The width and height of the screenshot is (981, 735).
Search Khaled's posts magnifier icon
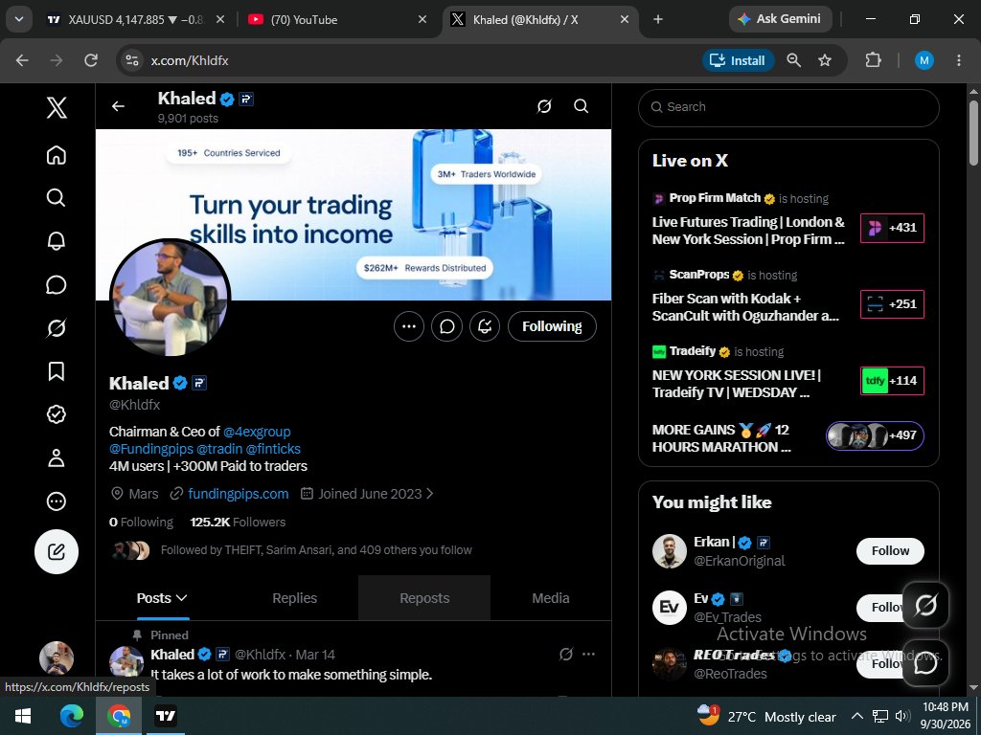582,106
